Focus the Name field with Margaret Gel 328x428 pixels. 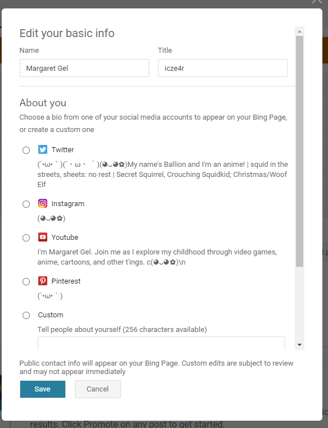(x=84, y=68)
